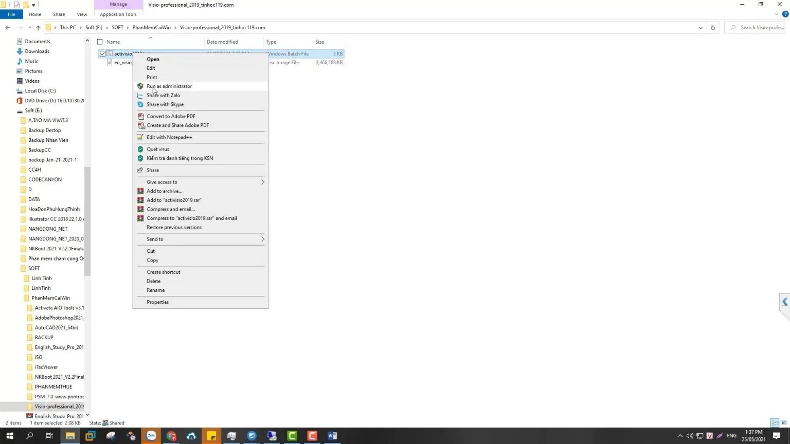
Task: Open Zalo from the taskbar
Action: coord(151,436)
